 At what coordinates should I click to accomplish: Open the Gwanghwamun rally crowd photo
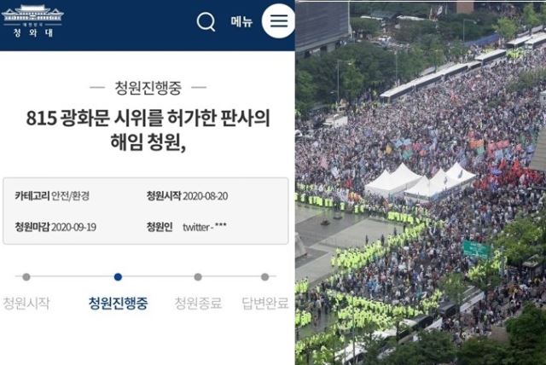point(421,182)
